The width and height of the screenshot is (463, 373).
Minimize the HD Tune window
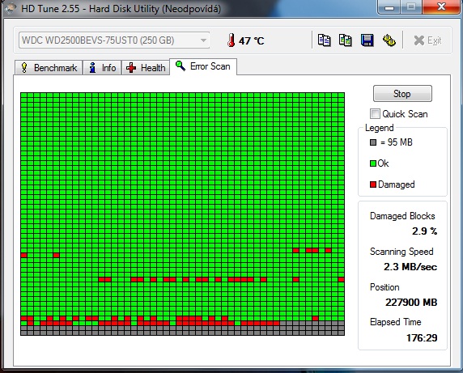pyautogui.click(x=389, y=6)
